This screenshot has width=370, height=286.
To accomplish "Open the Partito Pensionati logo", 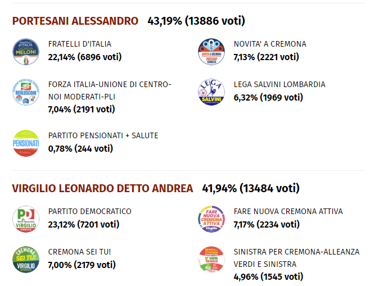I will tap(26, 143).
